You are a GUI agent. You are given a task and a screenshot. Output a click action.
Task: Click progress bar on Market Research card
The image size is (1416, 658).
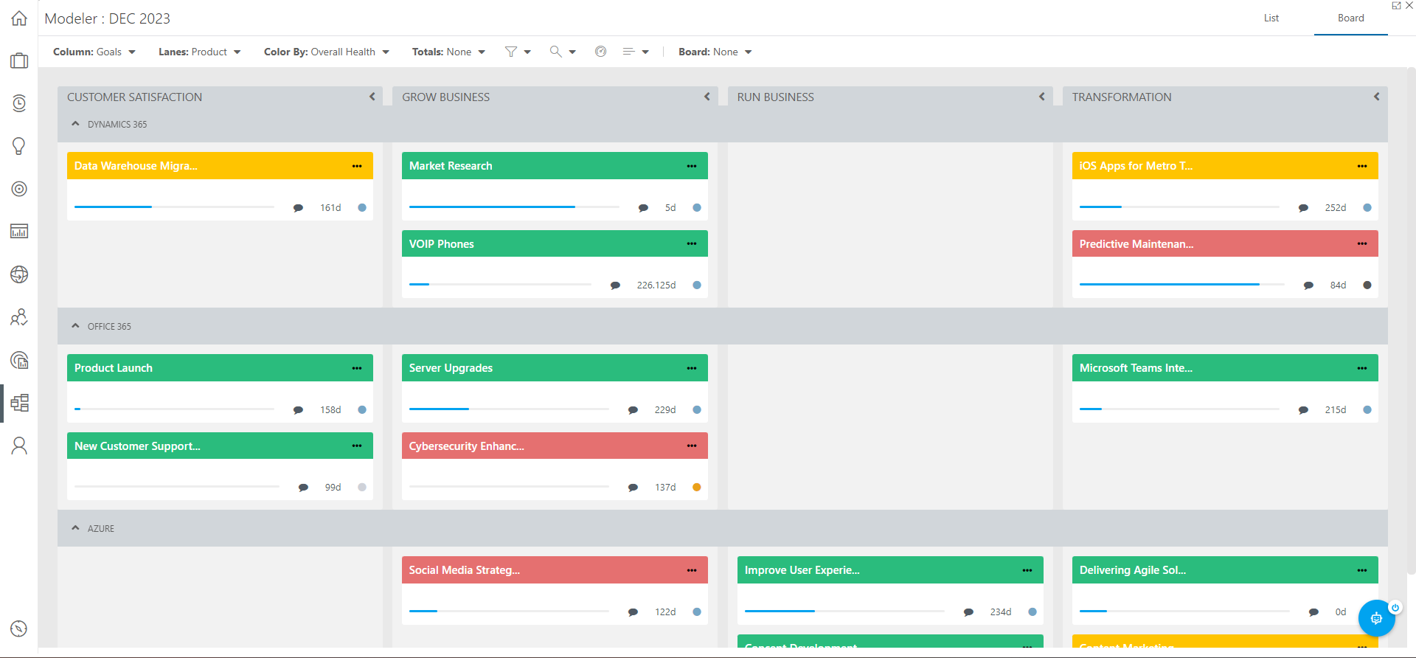pos(514,207)
